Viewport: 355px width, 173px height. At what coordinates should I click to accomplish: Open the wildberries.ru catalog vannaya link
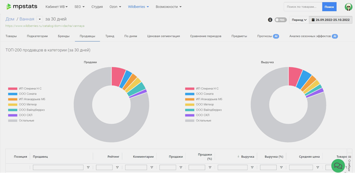[45, 26]
